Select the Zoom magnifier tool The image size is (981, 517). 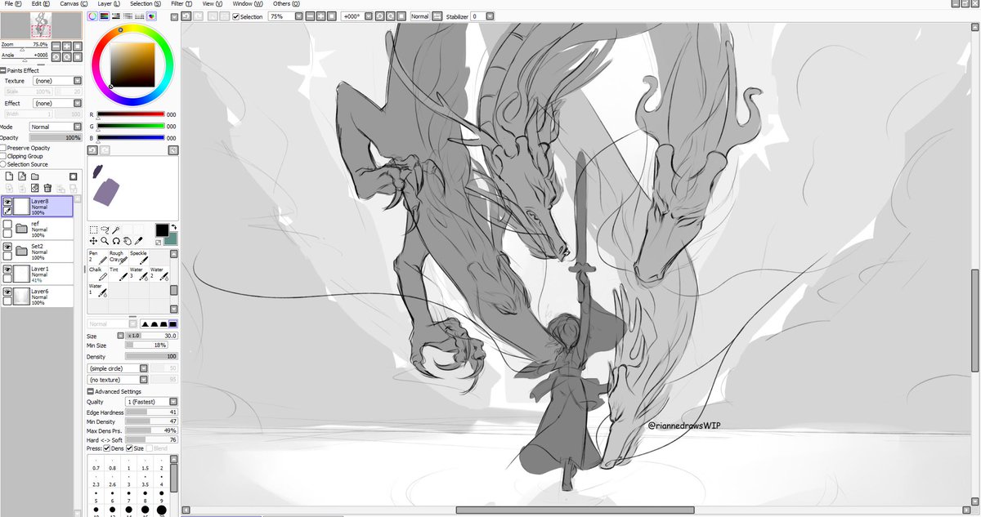pos(105,241)
